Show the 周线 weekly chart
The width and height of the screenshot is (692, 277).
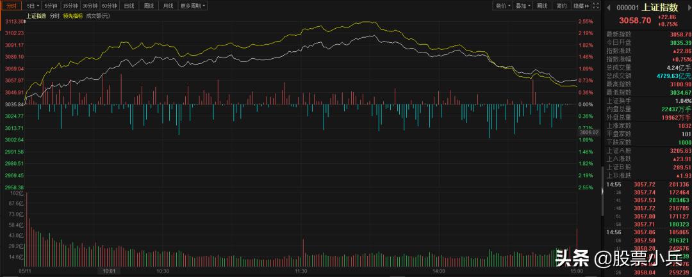point(148,6)
